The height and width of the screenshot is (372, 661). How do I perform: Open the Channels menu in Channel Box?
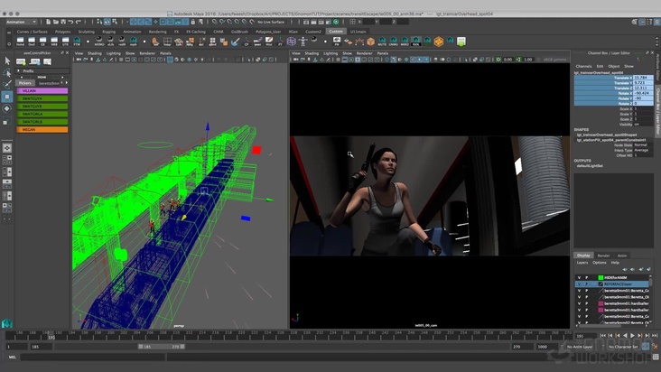click(x=583, y=66)
